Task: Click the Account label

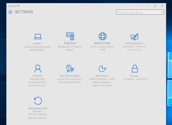Action: pos(38,76)
